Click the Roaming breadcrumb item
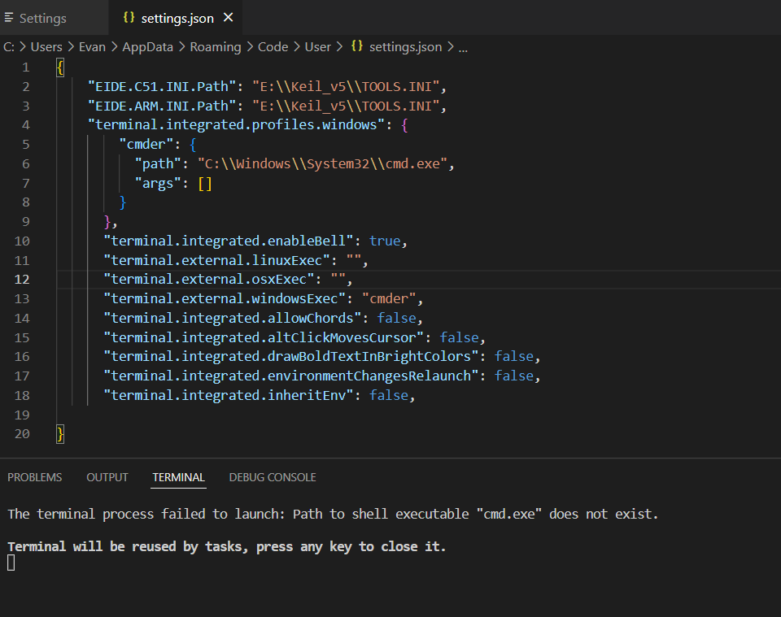The image size is (781, 617). point(216,46)
